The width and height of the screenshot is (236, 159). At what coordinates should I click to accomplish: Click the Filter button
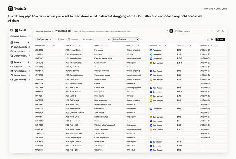(61, 39)
